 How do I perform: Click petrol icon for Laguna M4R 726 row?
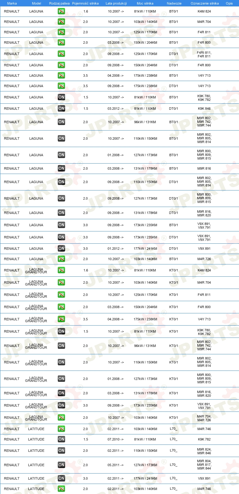point(61,259)
